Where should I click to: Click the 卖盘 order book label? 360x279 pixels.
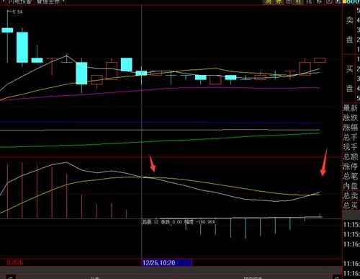pyautogui.click(x=349, y=30)
